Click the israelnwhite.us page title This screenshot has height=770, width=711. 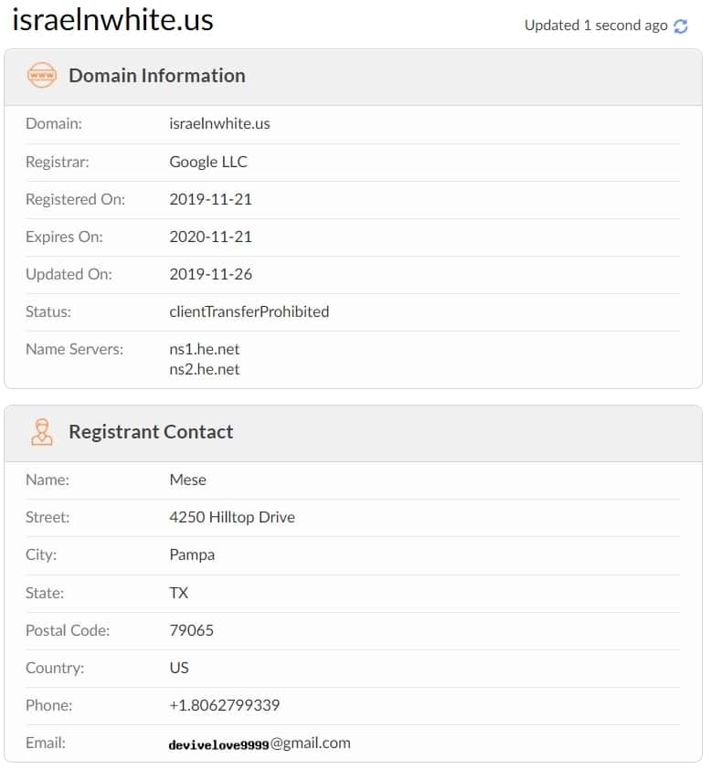pos(113,20)
